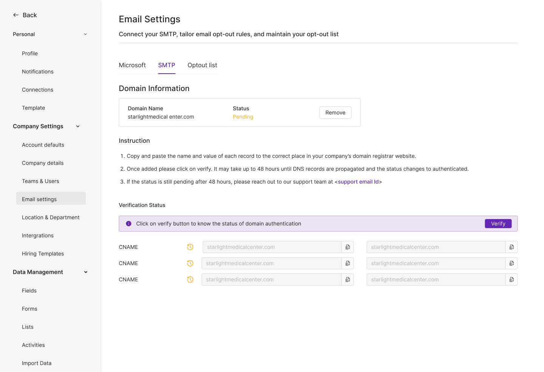Select the SMTP tab
544x372 pixels.
click(x=167, y=65)
